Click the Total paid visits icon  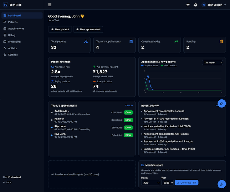pos(94,81)
